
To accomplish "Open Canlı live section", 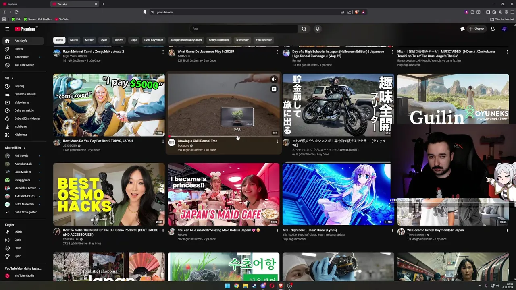I will [x=23, y=240].
